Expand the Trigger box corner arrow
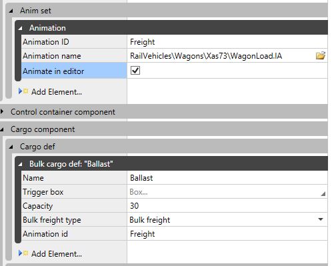This screenshot has width=332, height=266. [x=323, y=194]
